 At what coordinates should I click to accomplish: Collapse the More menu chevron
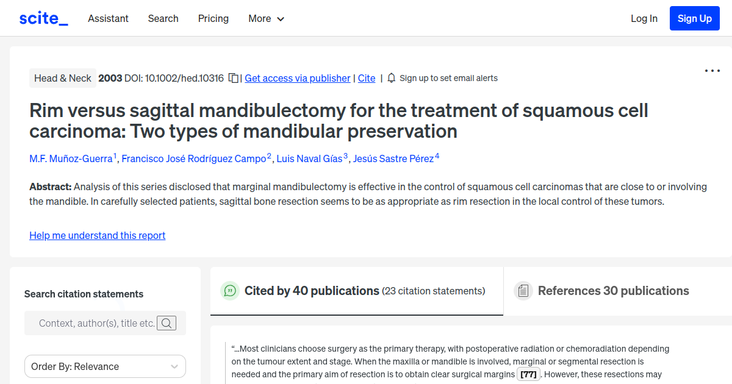pyautogui.click(x=281, y=19)
